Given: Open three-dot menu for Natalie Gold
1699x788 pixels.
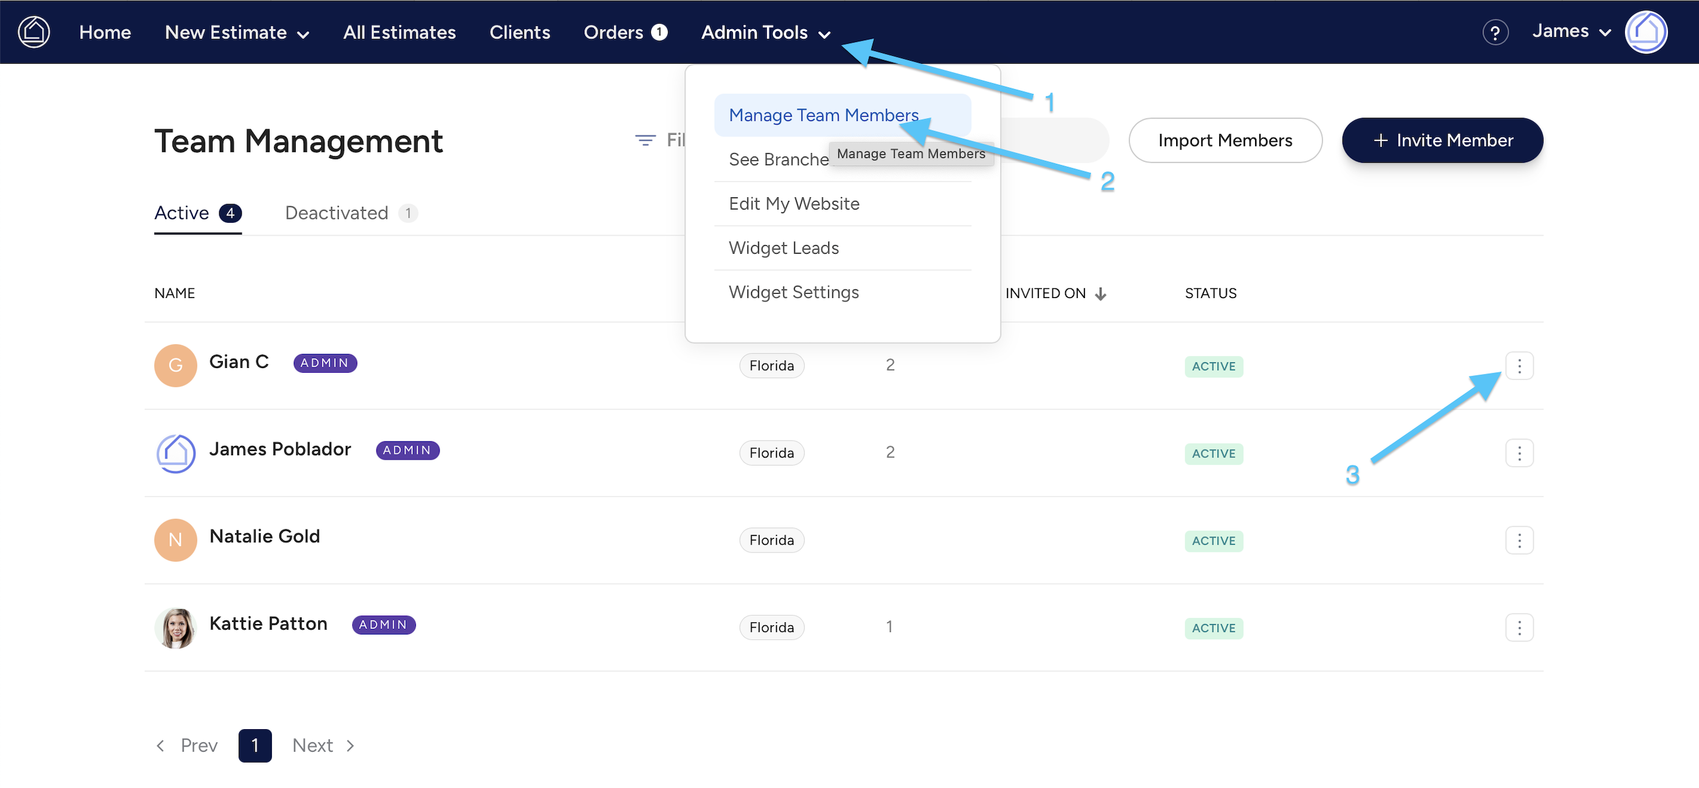Looking at the screenshot, I should click(x=1519, y=540).
